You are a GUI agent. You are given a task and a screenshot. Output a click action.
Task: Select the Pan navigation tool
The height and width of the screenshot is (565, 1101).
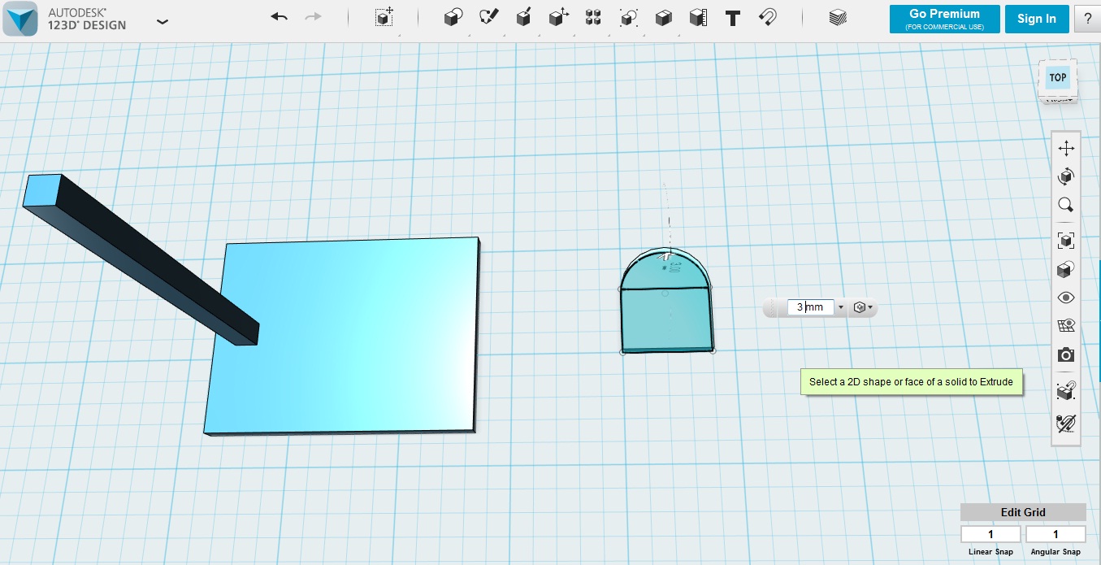[1066, 148]
